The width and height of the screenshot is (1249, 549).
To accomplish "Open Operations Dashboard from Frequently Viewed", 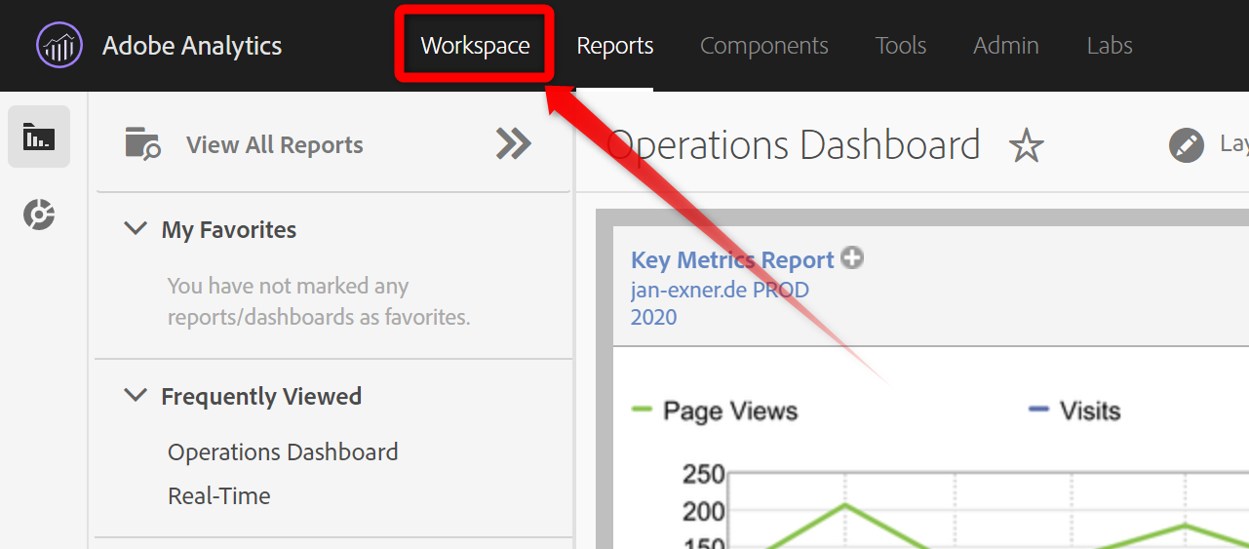I will [x=283, y=452].
